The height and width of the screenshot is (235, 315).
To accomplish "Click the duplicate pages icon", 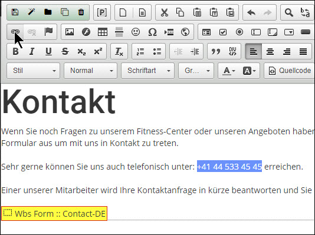I will tap(65, 12).
